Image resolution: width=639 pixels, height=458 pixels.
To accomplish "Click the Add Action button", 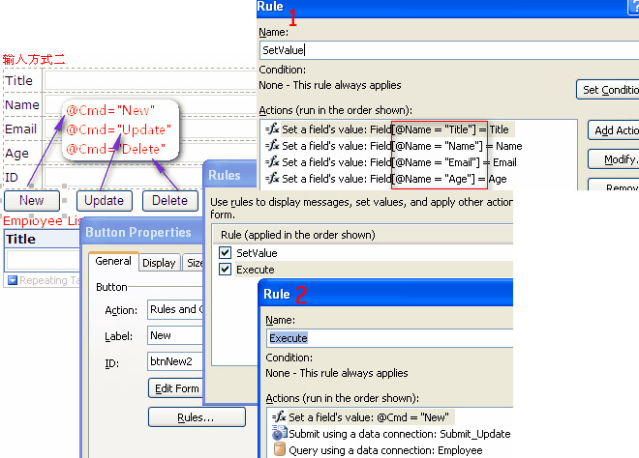I will (x=613, y=130).
